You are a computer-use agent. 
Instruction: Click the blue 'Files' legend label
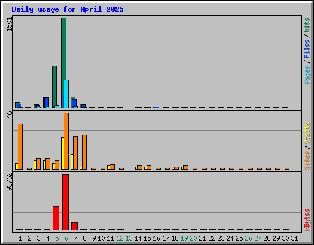tap(307, 49)
